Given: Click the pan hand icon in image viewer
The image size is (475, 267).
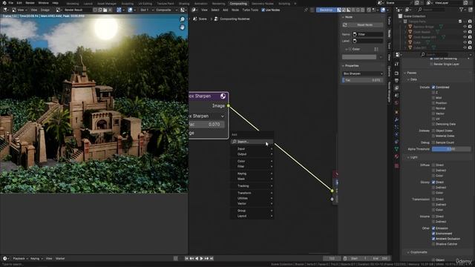Looking at the screenshot, I should coord(183,27).
